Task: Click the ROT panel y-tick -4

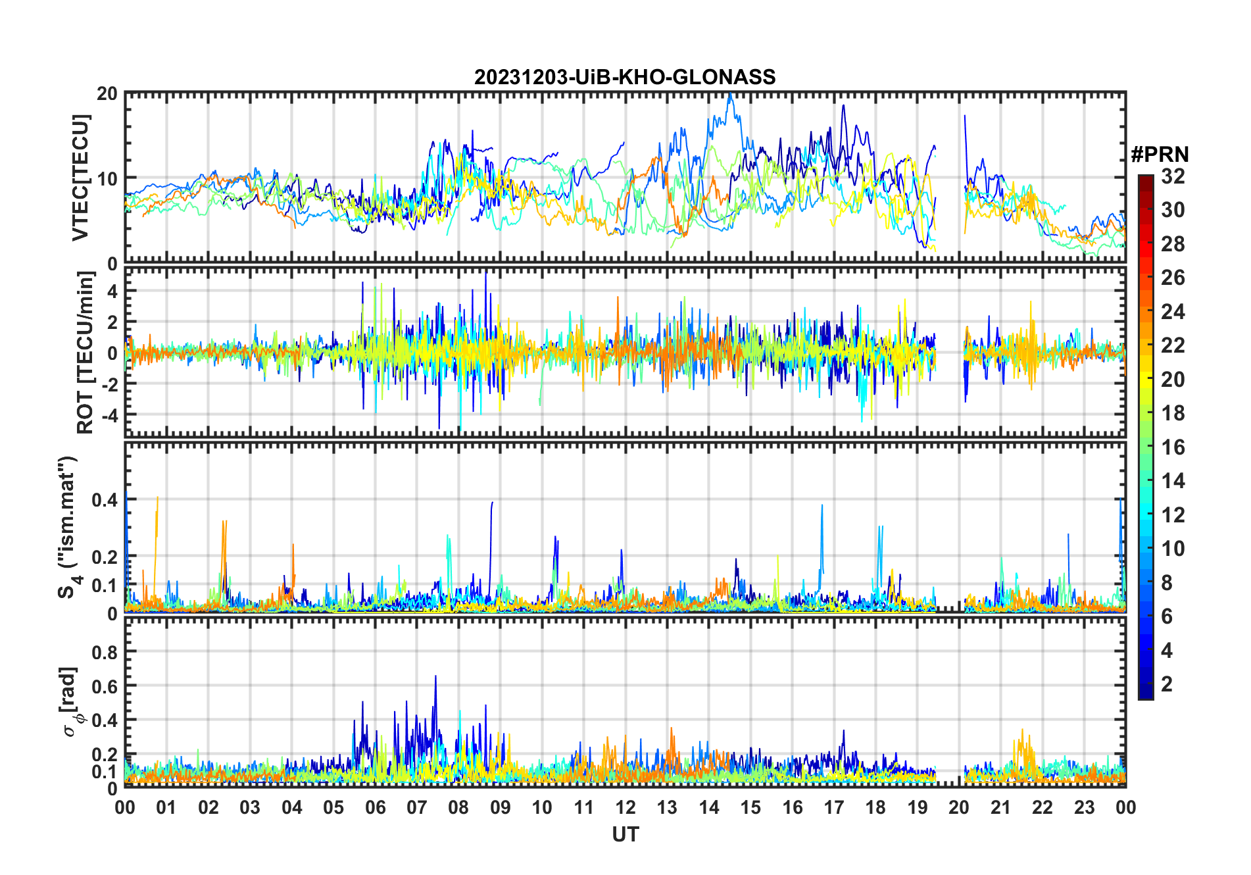Action: (109, 415)
